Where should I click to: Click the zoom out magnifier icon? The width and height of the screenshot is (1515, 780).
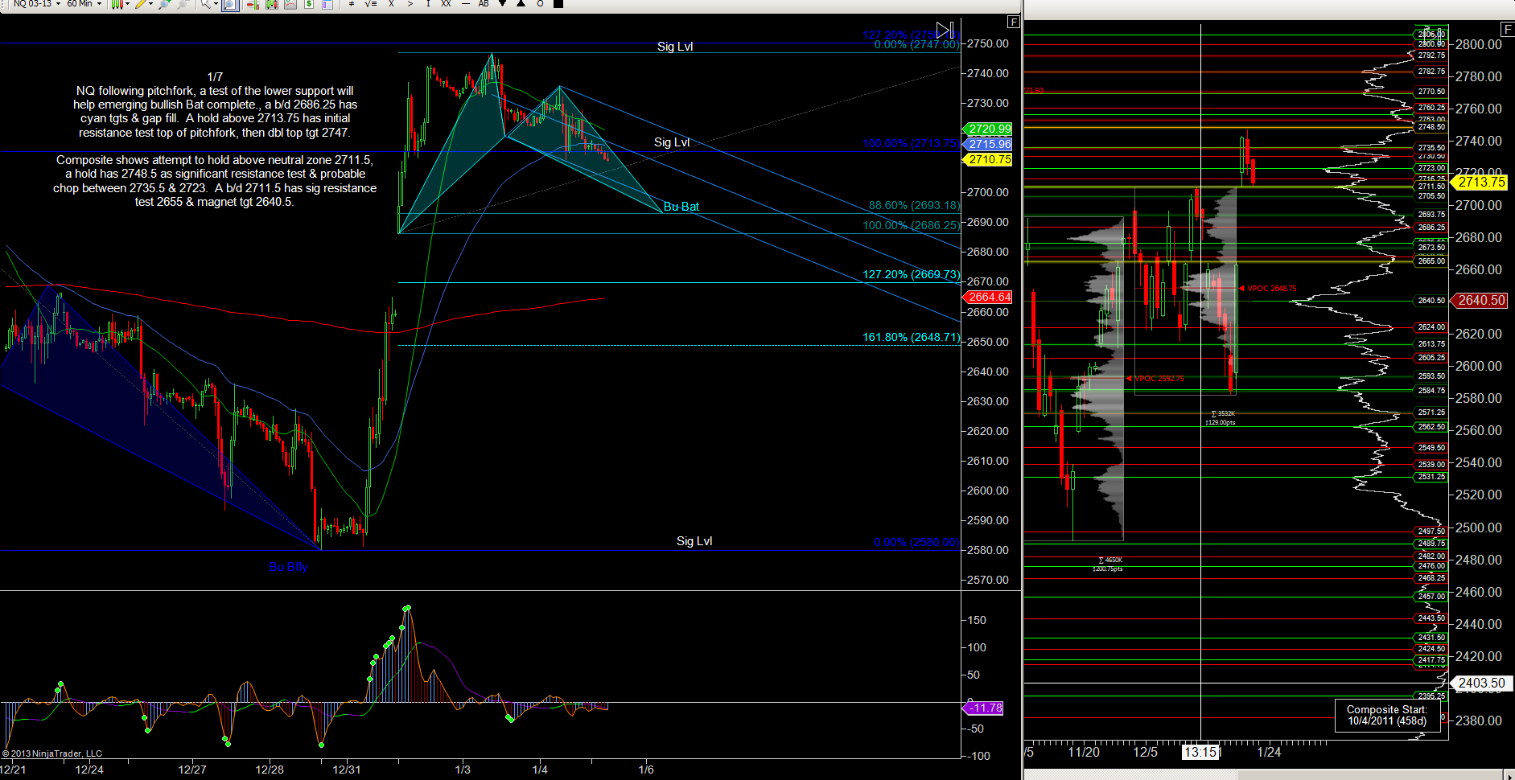click(183, 4)
